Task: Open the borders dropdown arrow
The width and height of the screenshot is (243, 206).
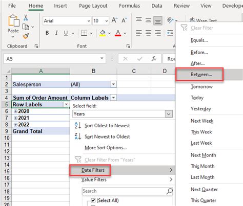Action: click(x=91, y=33)
